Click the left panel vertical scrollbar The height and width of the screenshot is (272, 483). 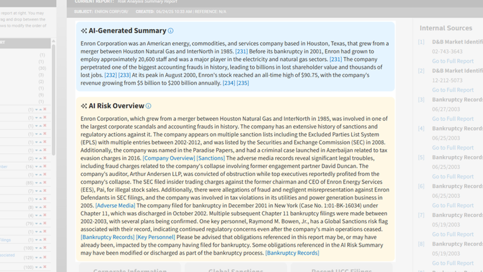(x=54, y=98)
